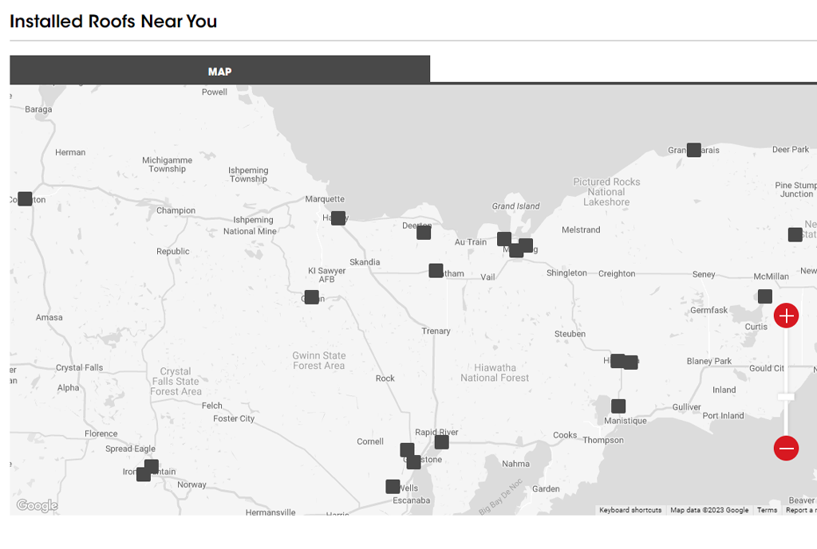Click the Au Train roof marker

pos(504,238)
